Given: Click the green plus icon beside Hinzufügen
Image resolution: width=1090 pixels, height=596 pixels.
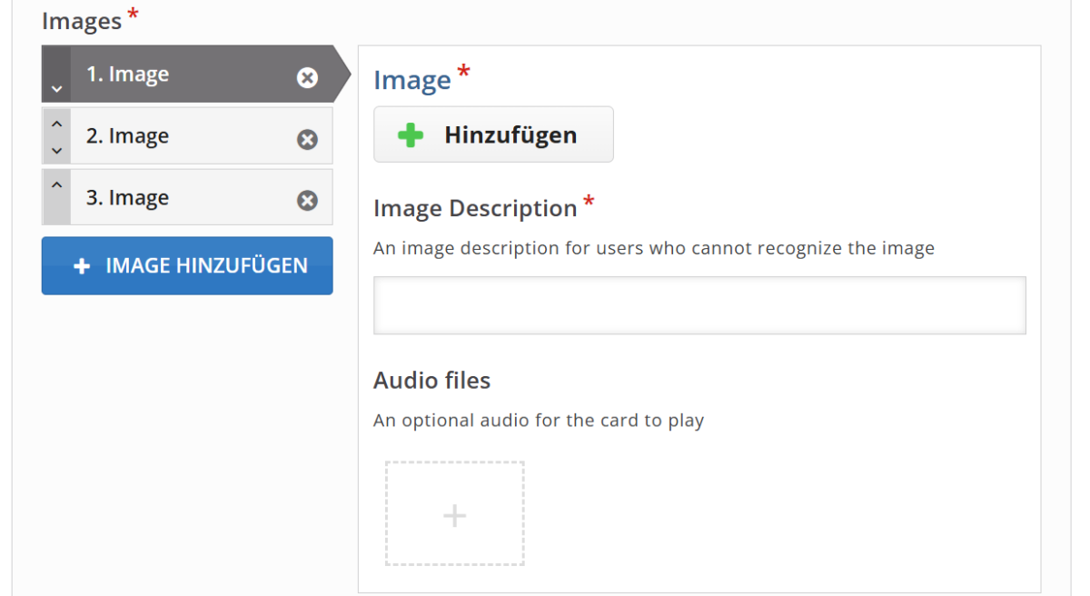Looking at the screenshot, I should coord(411,135).
